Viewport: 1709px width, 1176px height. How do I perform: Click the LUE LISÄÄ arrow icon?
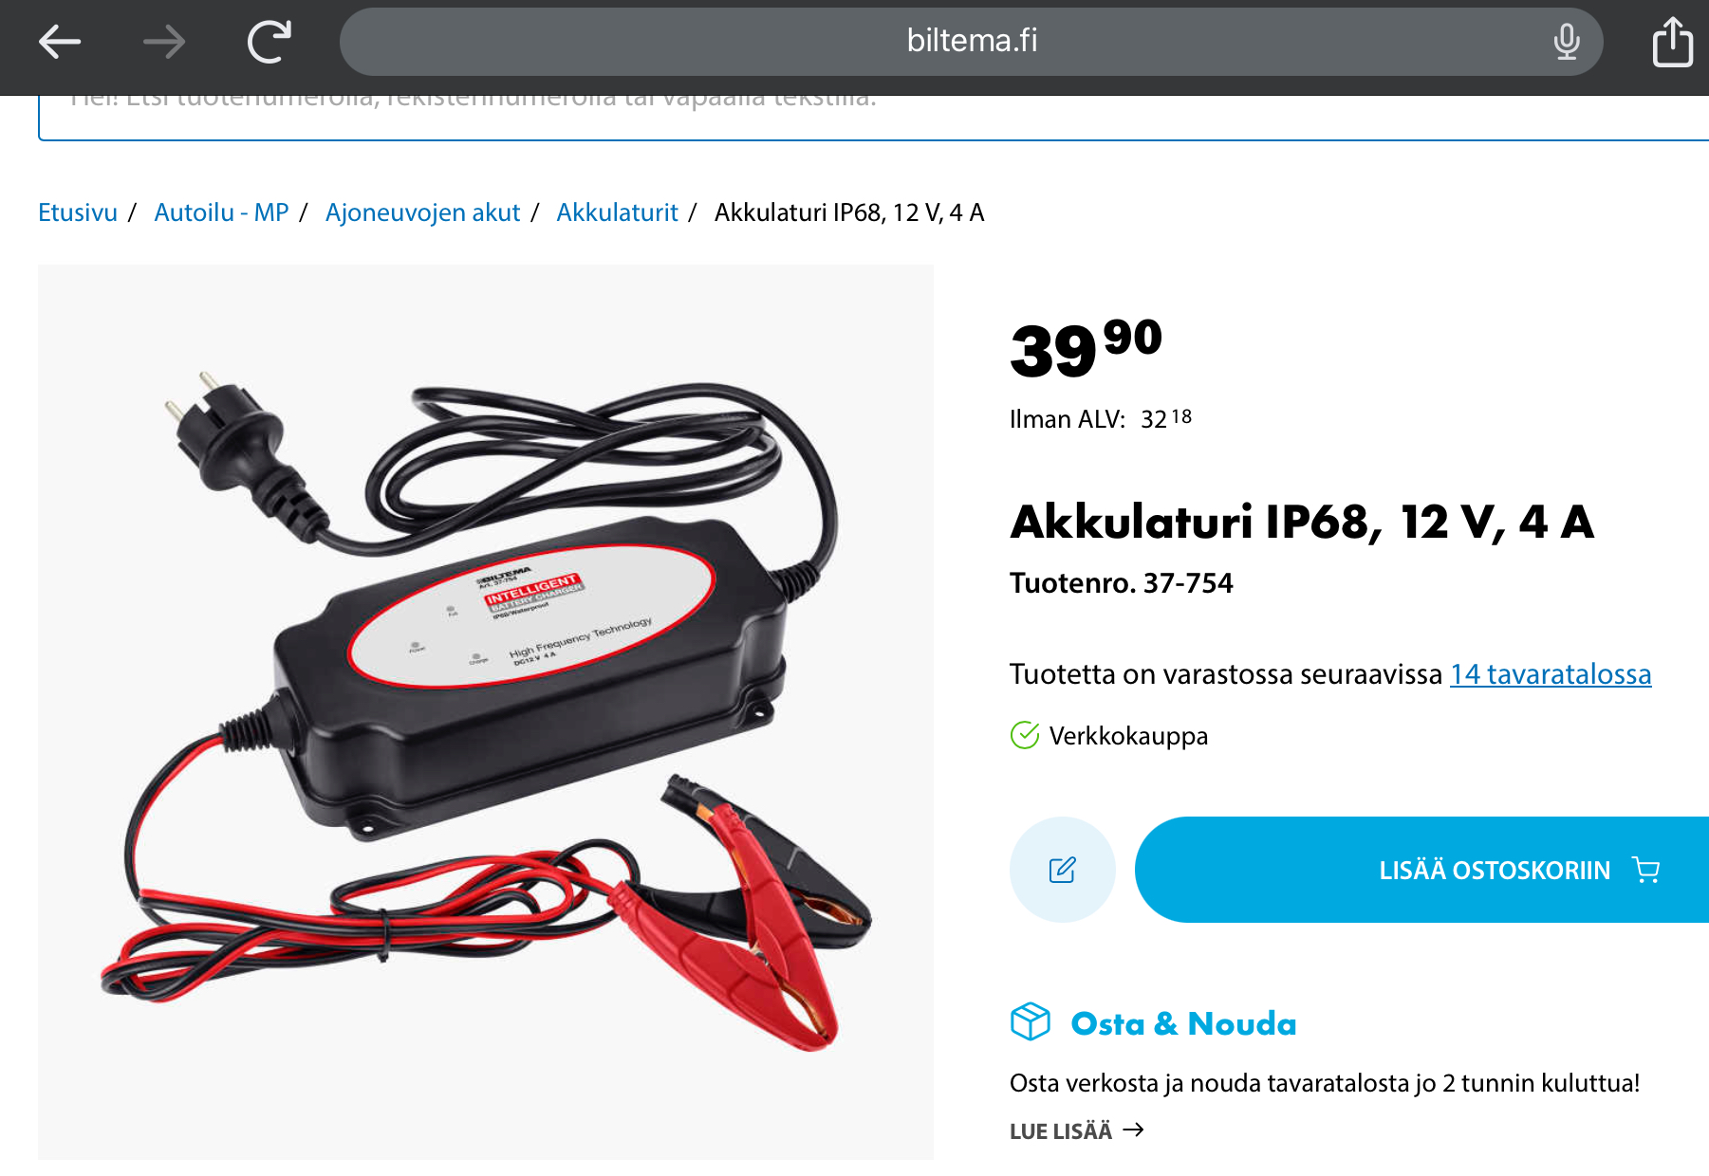click(1133, 1130)
